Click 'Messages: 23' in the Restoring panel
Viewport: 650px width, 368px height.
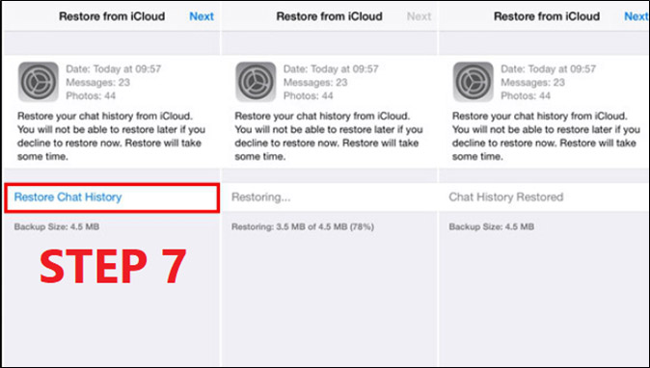click(x=315, y=83)
